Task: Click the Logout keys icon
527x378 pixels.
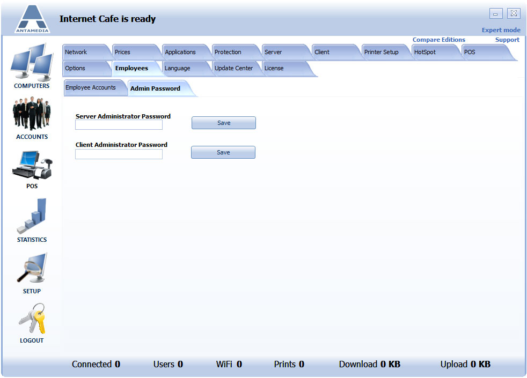Action: [x=32, y=318]
